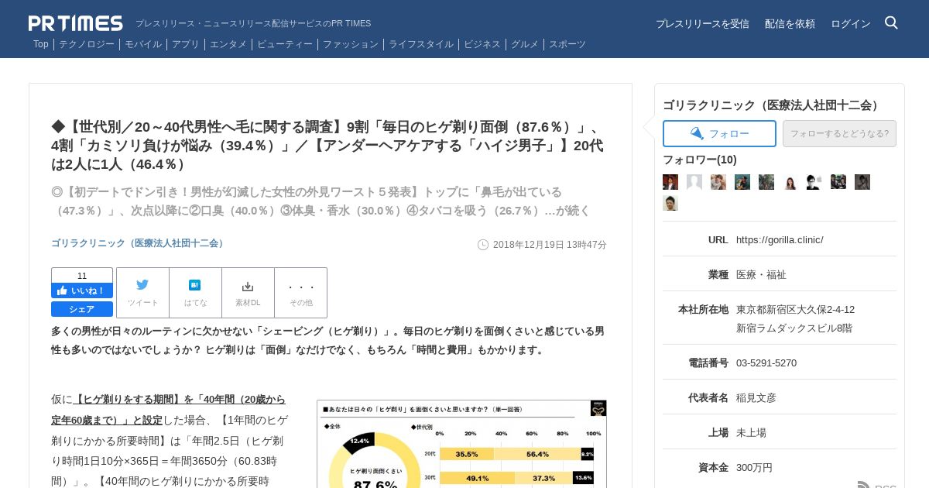Click 配信を依頼 link
The height and width of the screenshot is (488, 929).
[x=790, y=24]
